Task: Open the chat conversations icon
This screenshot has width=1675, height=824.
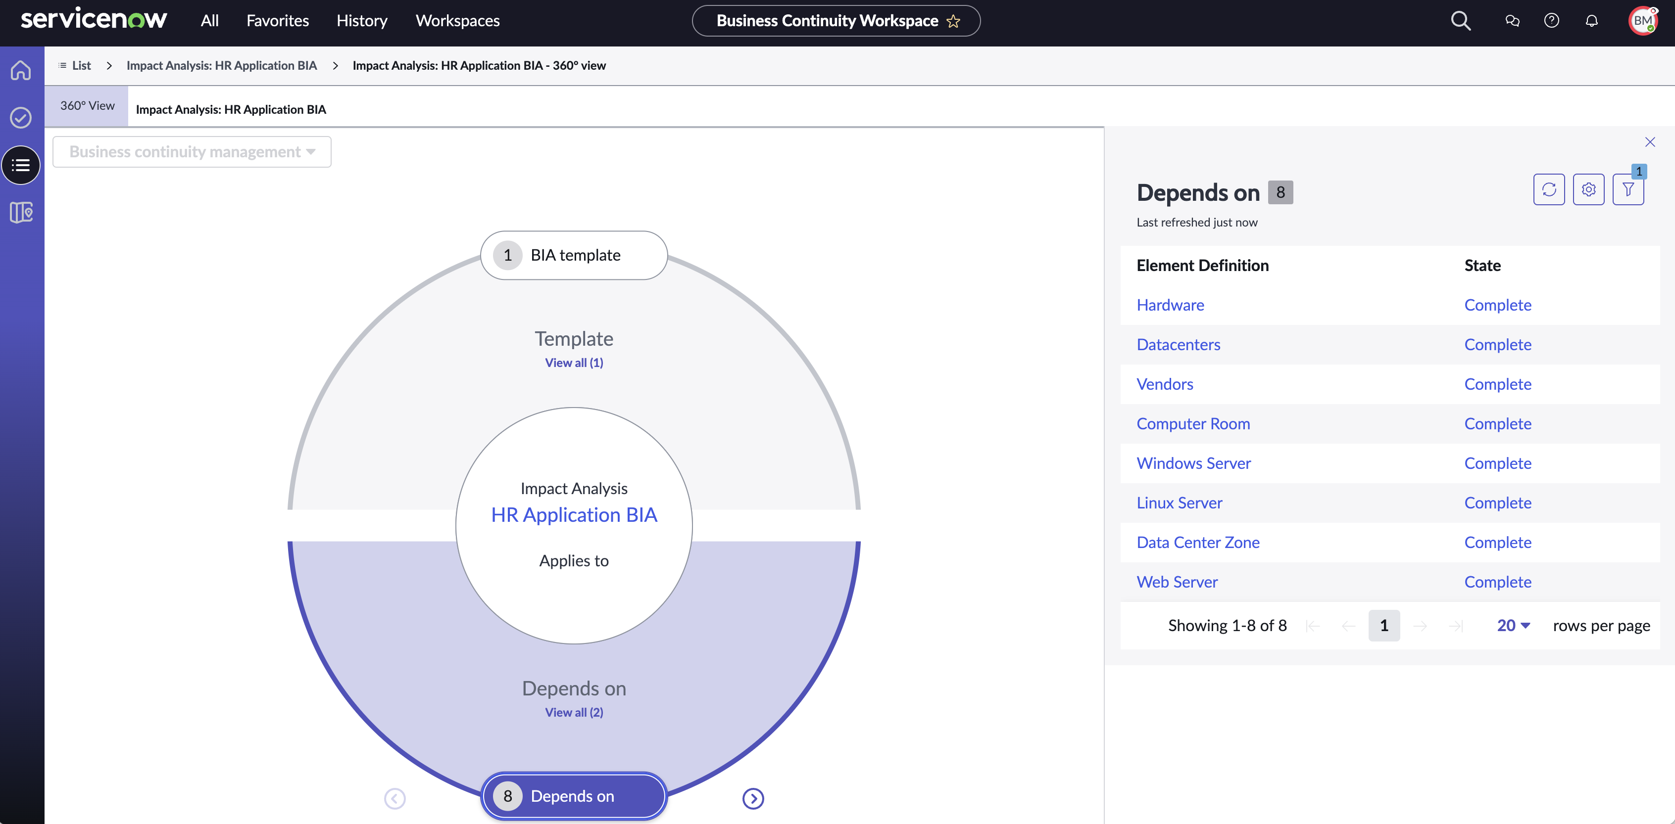Action: tap(1513, 21)
